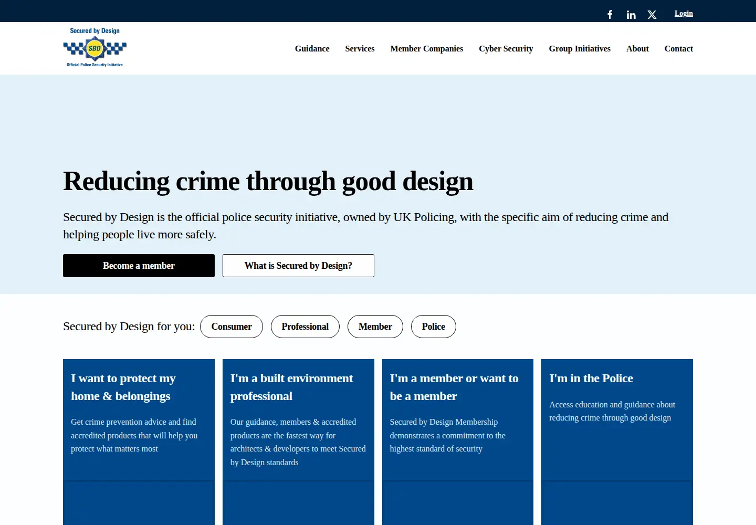Click the 'Our guidance, members & accredited' description

(298, 442)
